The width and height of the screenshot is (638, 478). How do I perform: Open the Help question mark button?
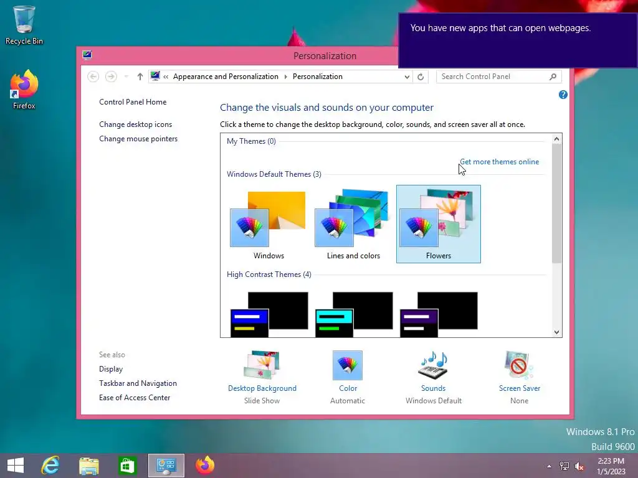click(x=563, y=95)
